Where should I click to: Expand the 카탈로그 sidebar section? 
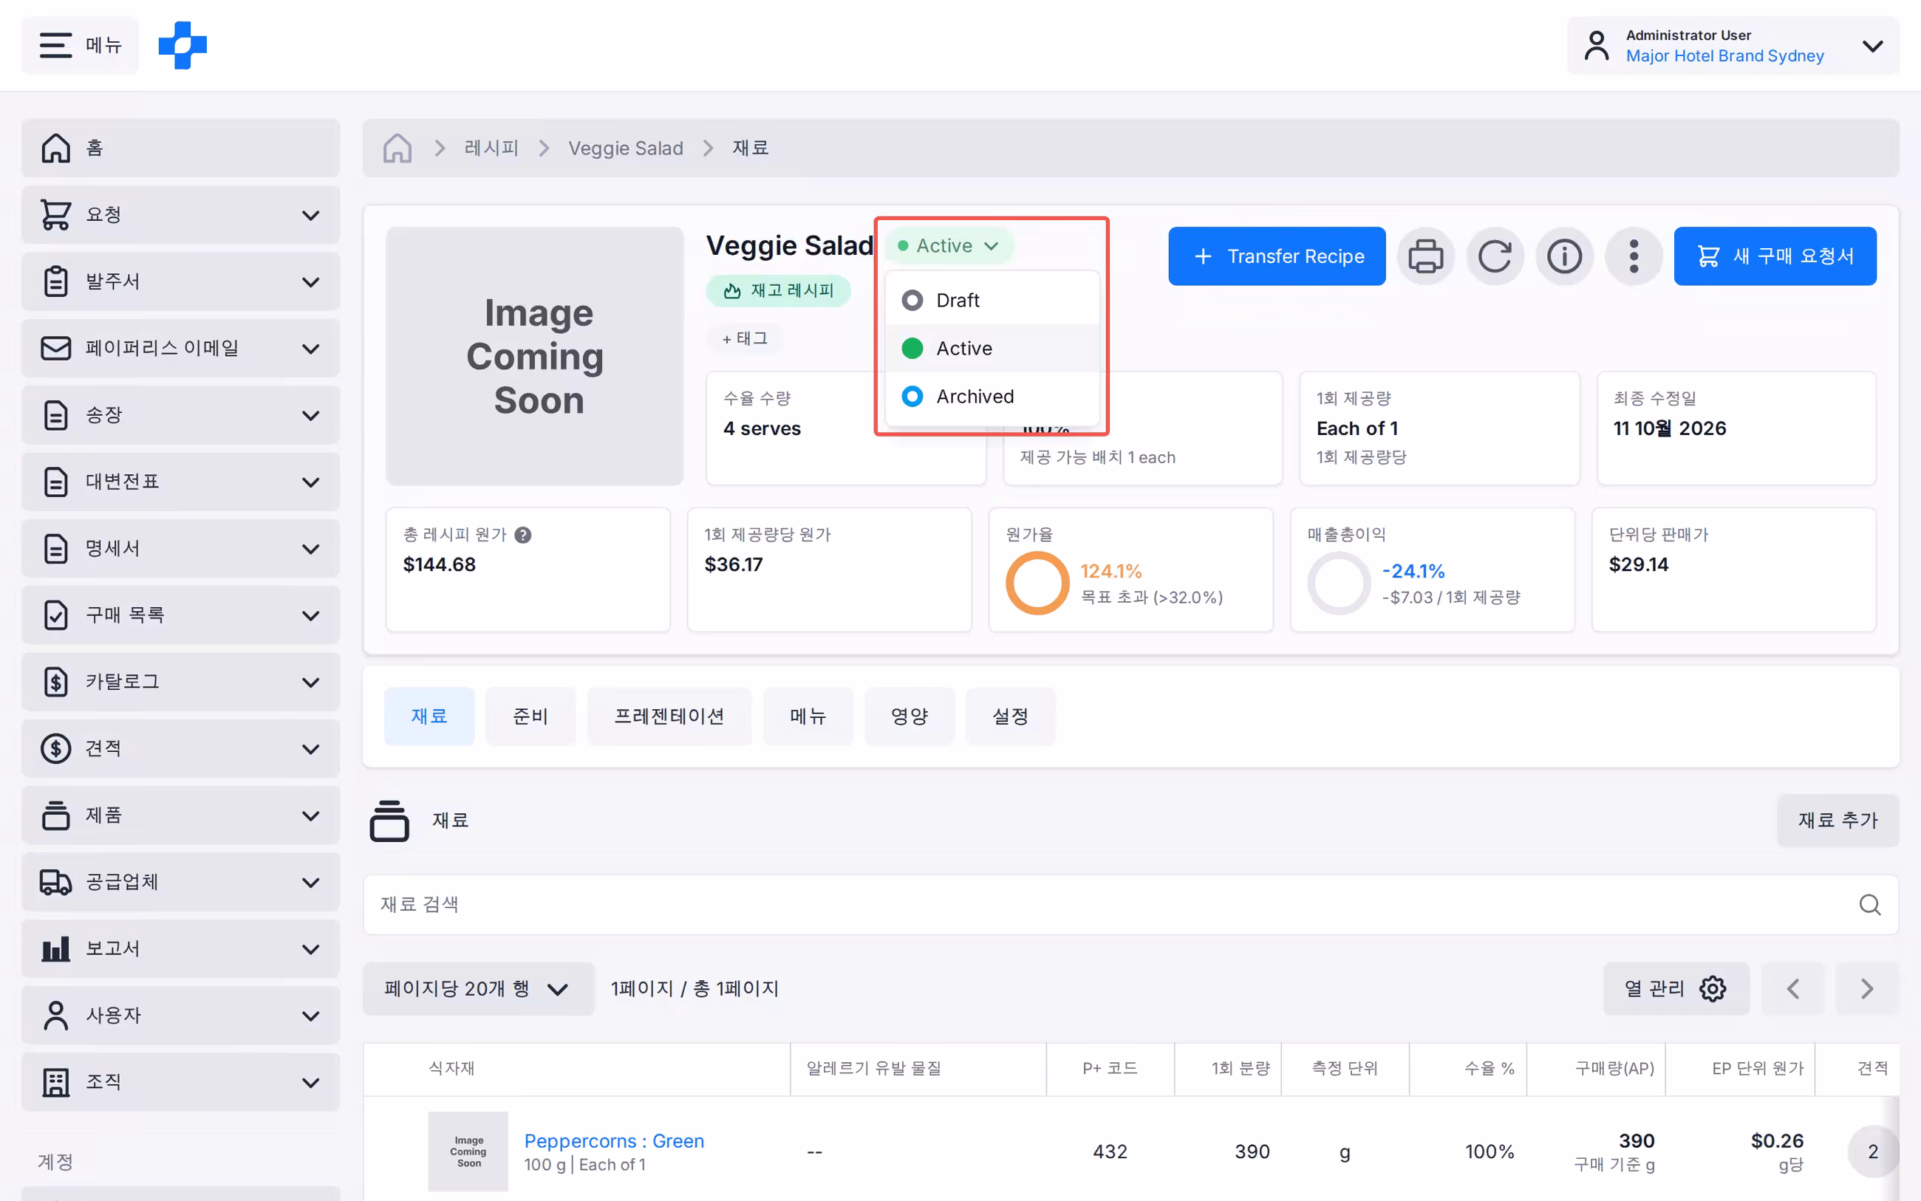click(180, 682)
